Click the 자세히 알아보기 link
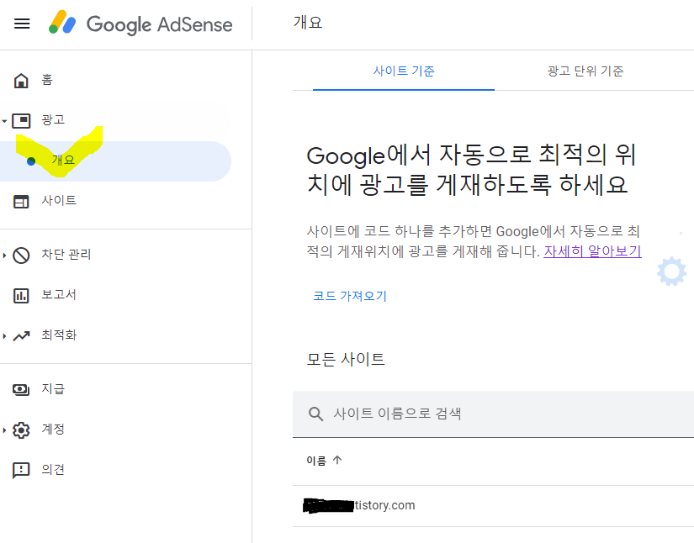 pos(592,251)
